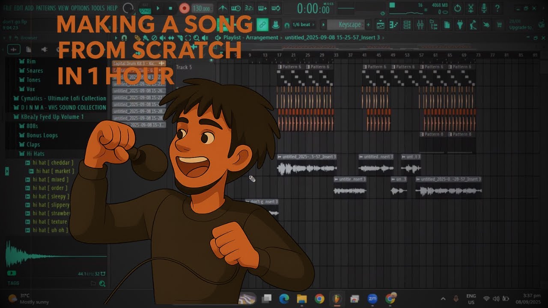Image resolution: width=548 pixels, height=308 pixels.
Task: Click the microphone one-click recording icon
Action: (x=484, y=8)
